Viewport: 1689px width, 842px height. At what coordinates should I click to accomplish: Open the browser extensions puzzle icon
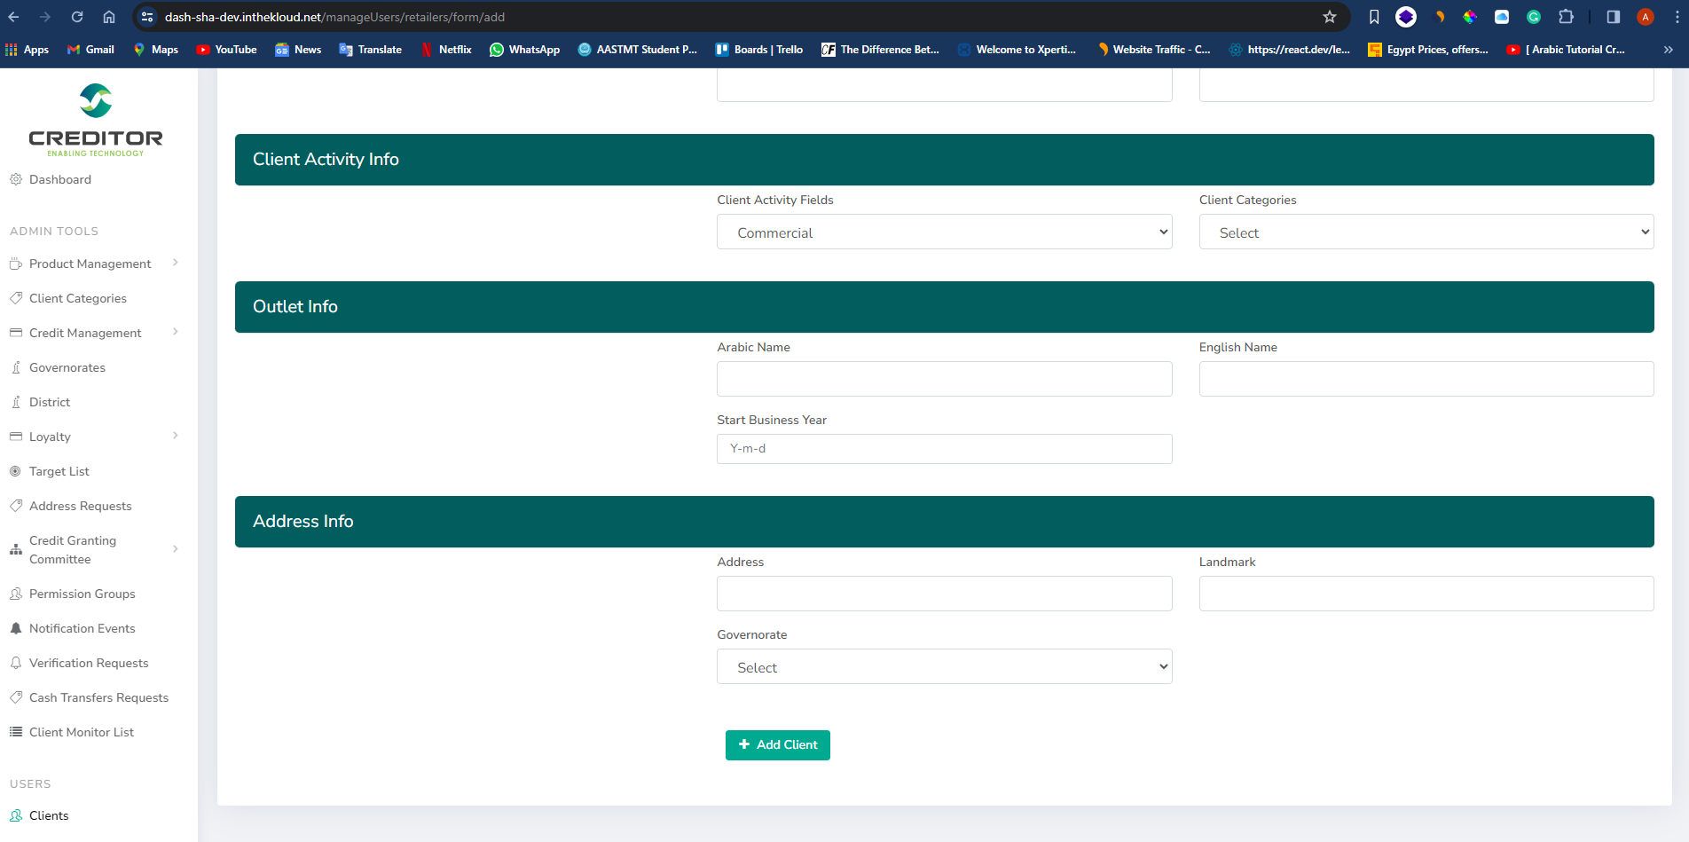point(1566,17)
